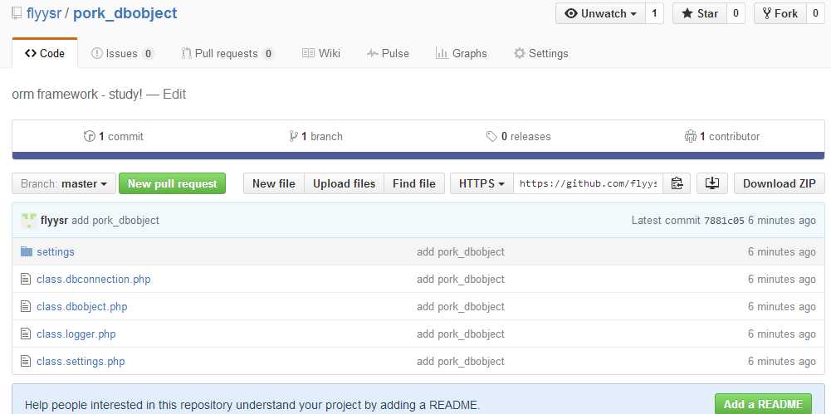
Task: Open the Wiki tab
Action: pos(321,53)
